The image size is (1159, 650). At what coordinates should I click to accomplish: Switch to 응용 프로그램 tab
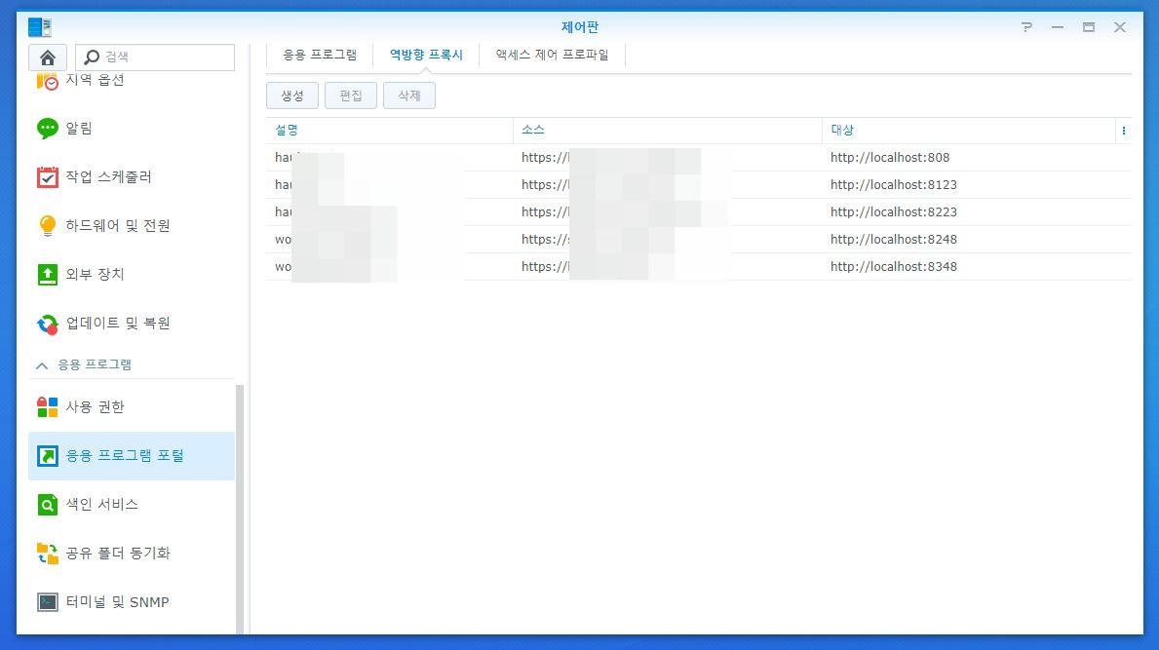(320, 56)
